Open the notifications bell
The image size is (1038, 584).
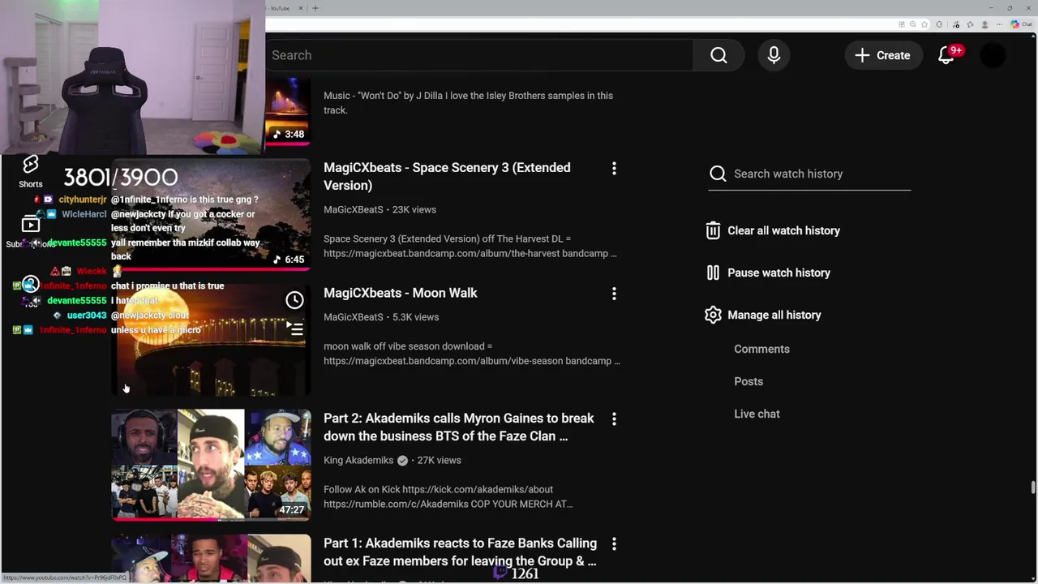click(946, 55)
